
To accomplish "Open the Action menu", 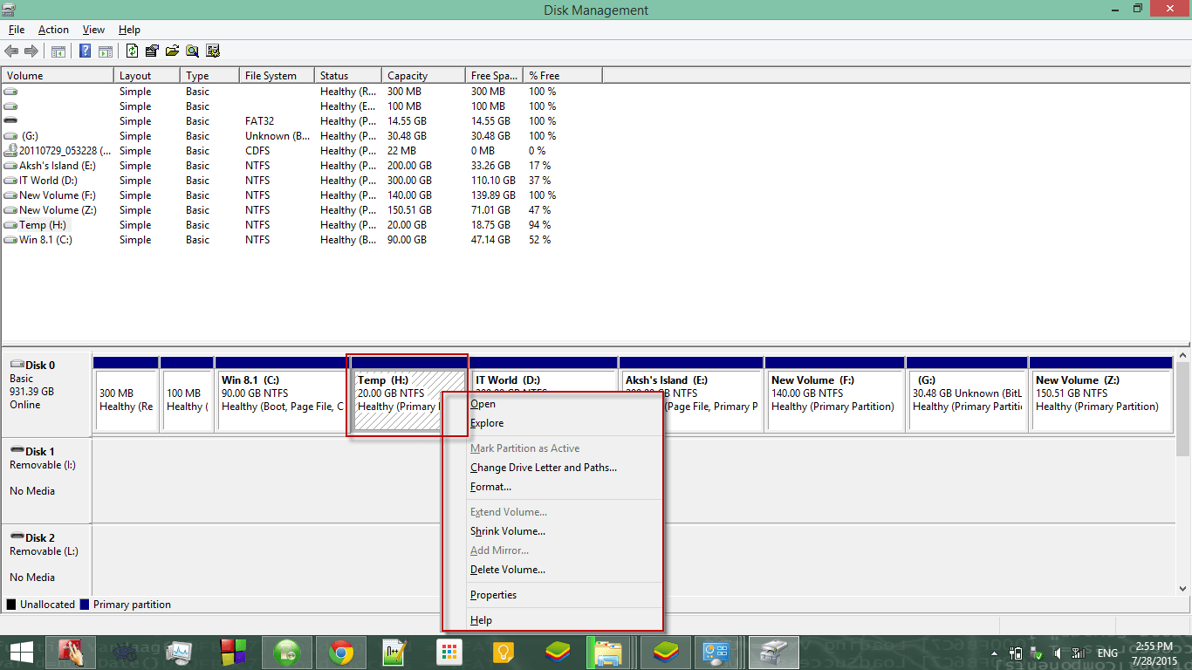I will point(53,29).
